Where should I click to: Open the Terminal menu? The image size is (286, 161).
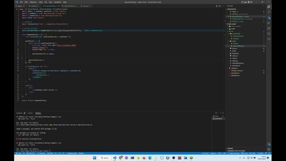pos(58,2)
